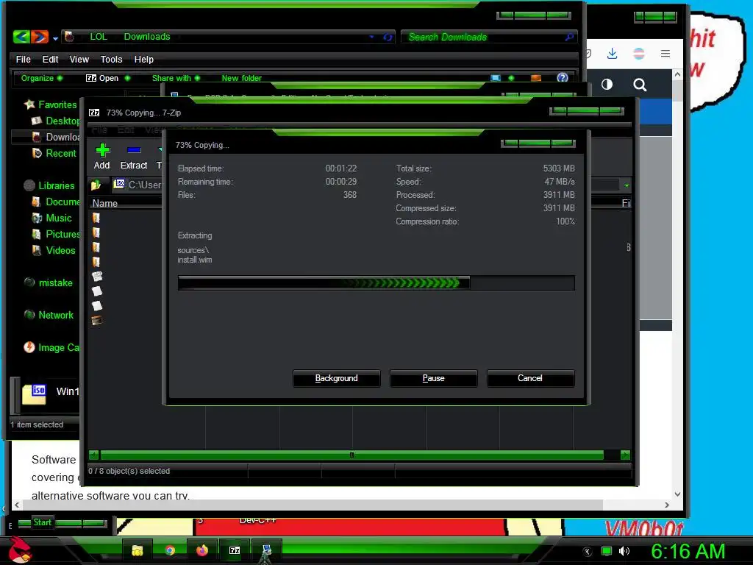Refresh the Downloads folder

388,37
